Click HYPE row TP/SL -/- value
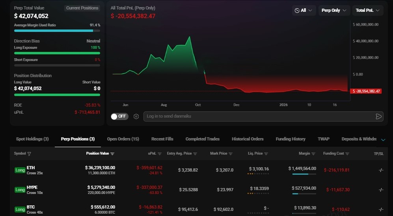Image resolution: width=393 pixels, height=216 pixels. (x=381, y=190)
